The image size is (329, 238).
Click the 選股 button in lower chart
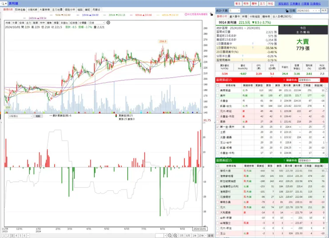click(x=38, y=116)
